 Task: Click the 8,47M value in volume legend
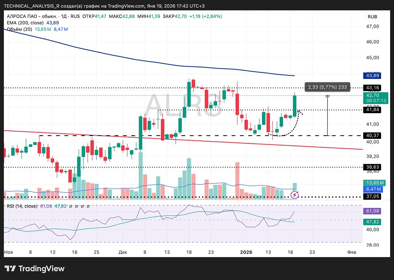[x=61, y=29]
